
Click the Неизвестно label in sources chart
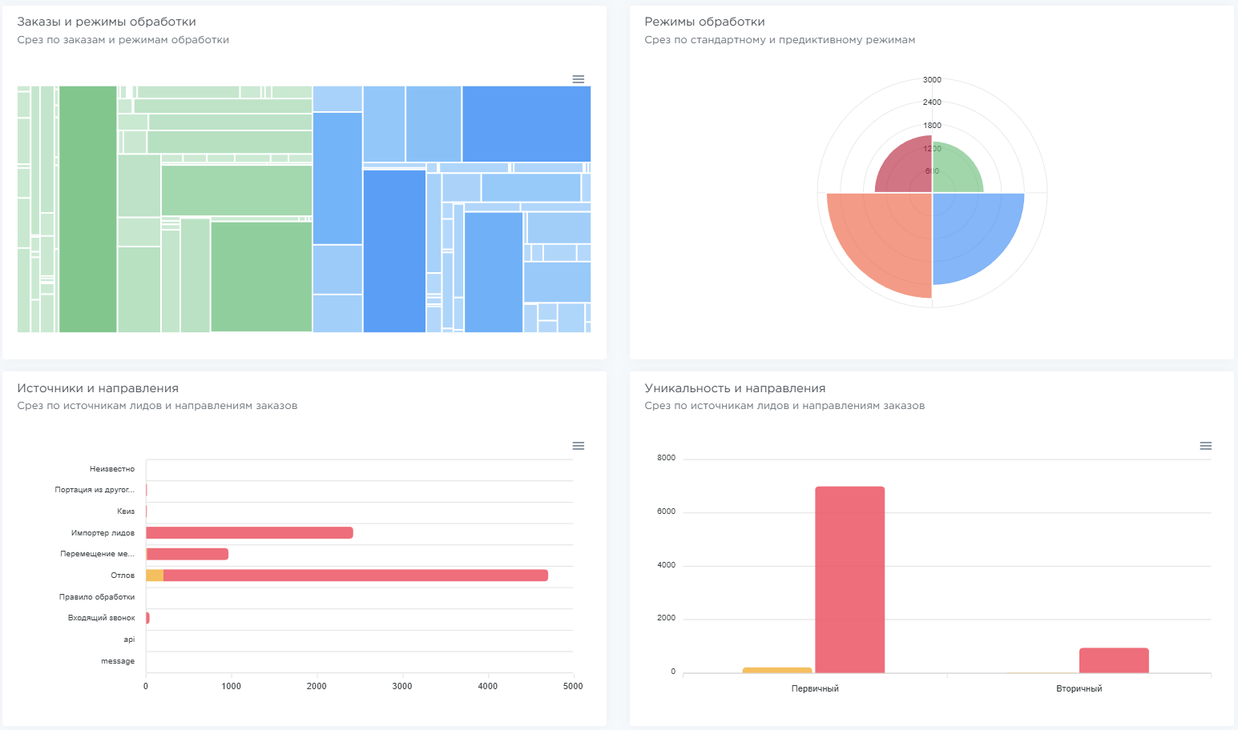pyautogui.click(x=112, y=469)
